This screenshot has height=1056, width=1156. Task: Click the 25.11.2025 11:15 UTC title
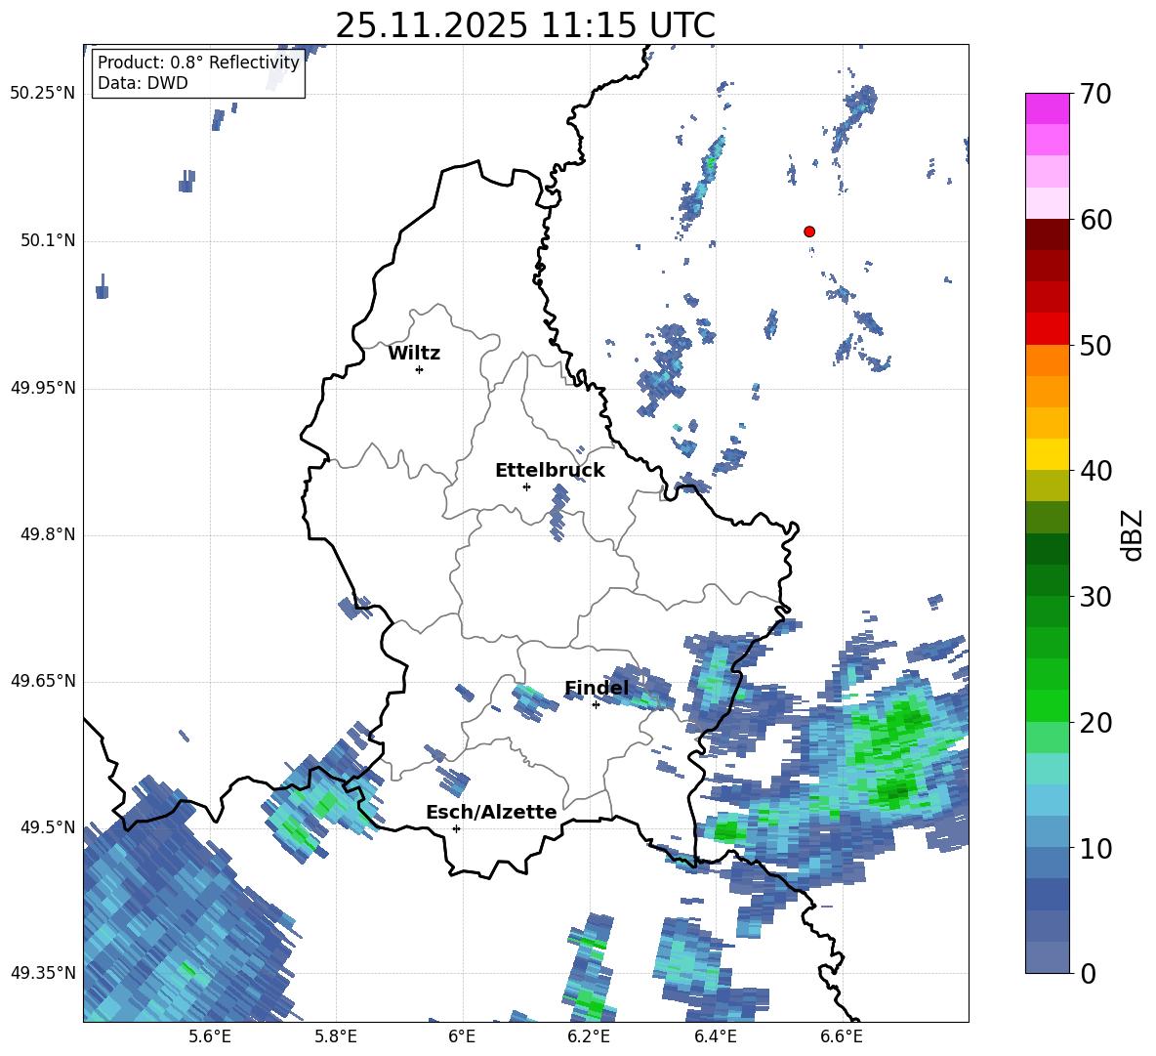coord(525,25)
